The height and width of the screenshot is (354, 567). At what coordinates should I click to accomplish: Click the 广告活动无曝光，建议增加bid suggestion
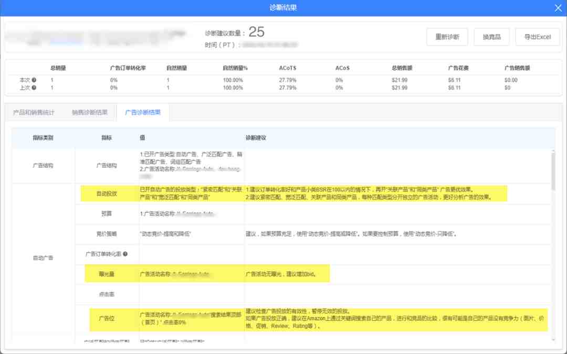click(x=281, y=274)
